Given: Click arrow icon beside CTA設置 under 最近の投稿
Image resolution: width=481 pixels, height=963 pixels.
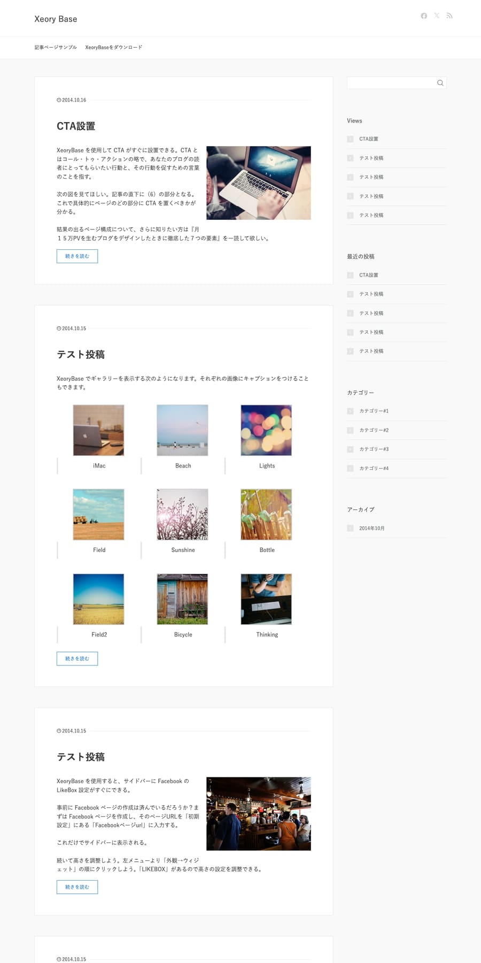Looking at the screenshot, I should pos(350,276).
